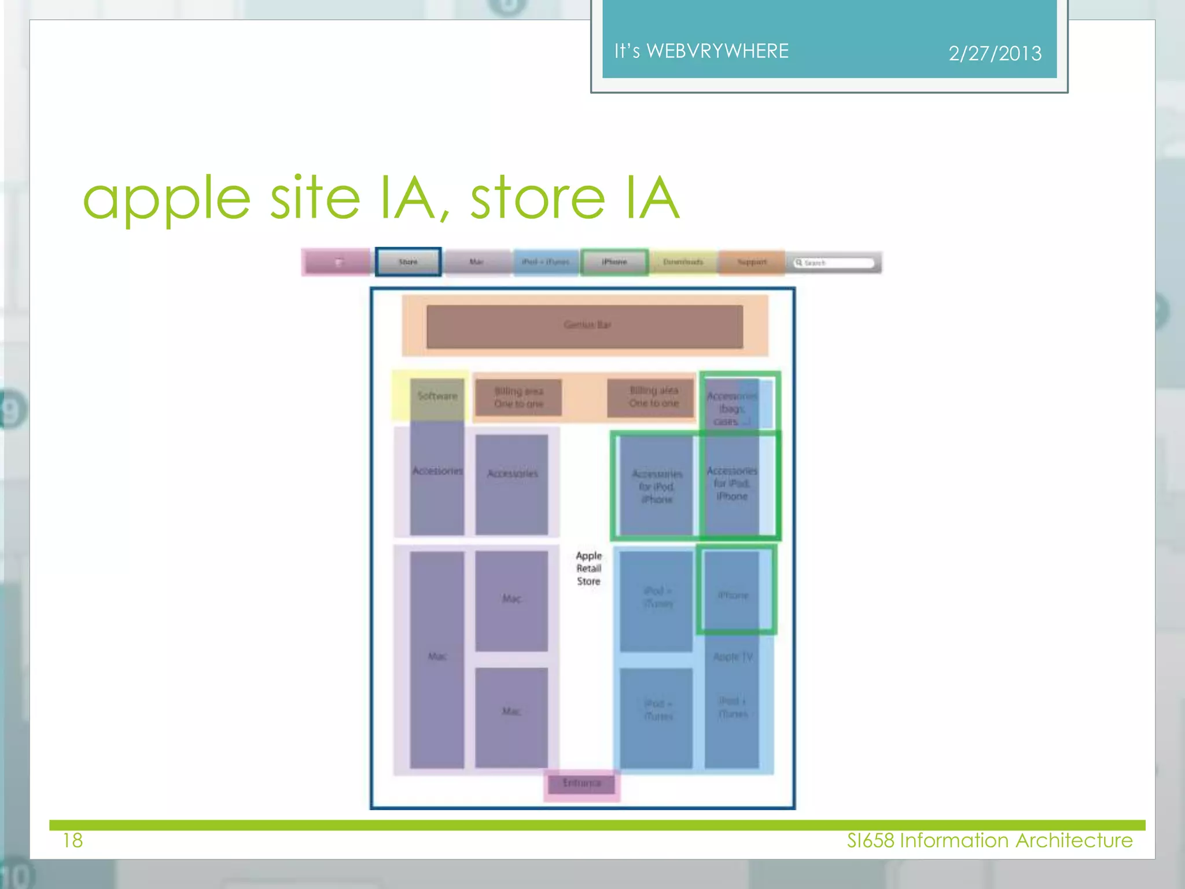Open the Store tab in nav bar
This screenshot has height=889, width=1185.
(x=408, y=262)
